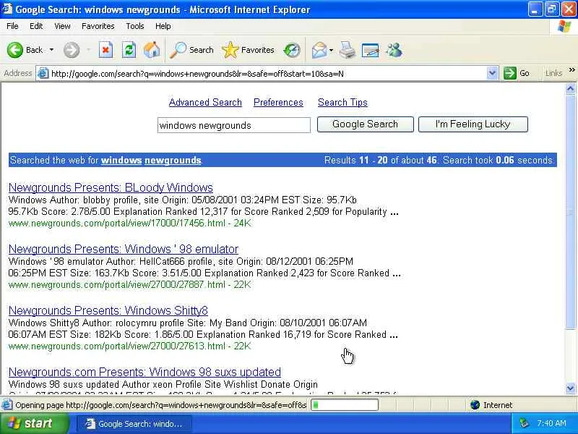
Task: Click the grayed Forward arrow button
Action: point(72,50)
